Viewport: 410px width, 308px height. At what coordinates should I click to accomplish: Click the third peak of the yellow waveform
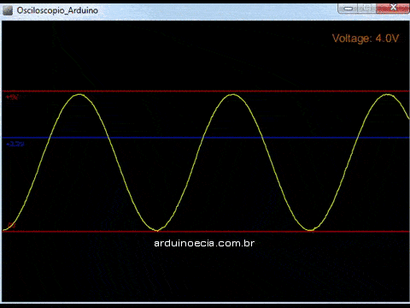(x=387, y=95)
